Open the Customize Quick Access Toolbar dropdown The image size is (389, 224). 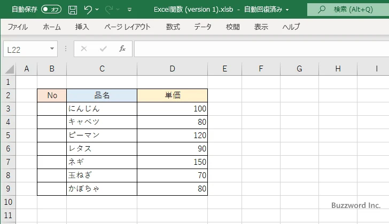(129, 10)
